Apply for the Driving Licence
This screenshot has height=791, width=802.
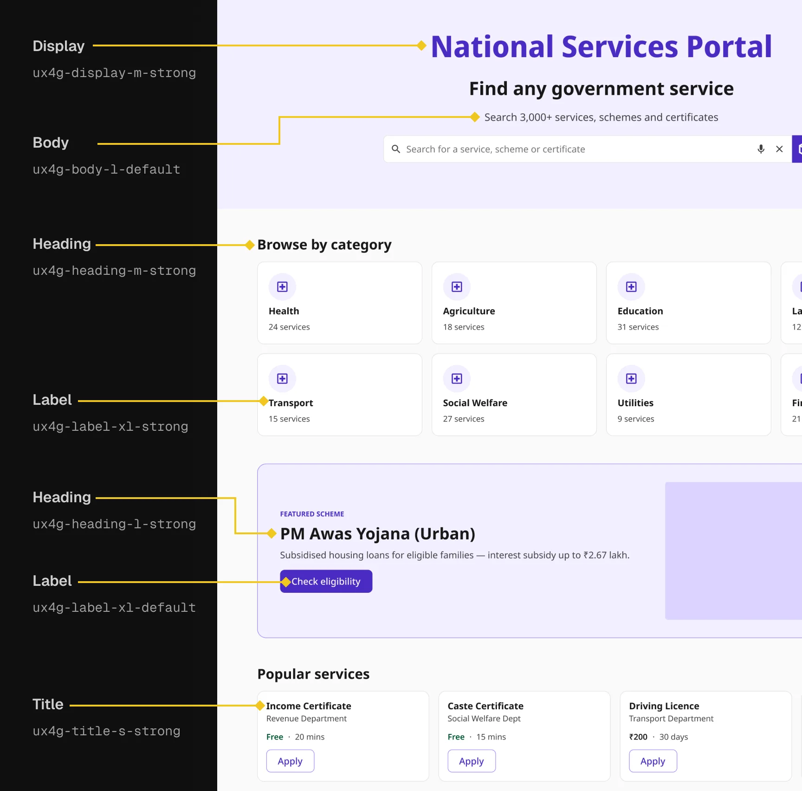tap(653, 761)
